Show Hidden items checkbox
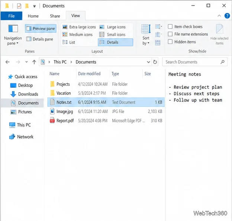The width and height of the screenshot is (232, 221). coord(182,42)
